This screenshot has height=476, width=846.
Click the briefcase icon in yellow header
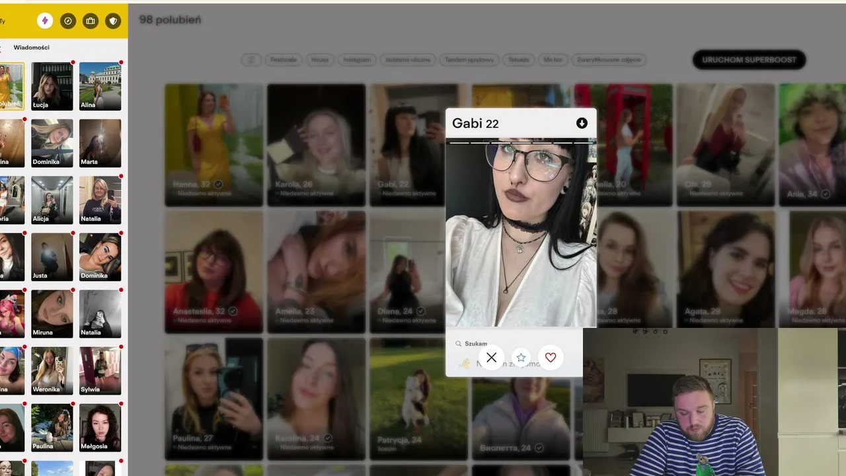tap(91, 21)
